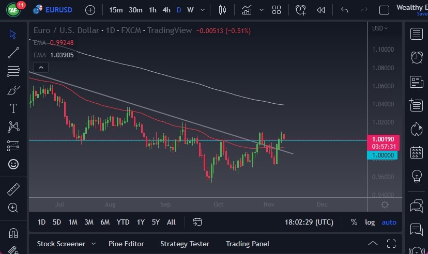
Task: Open the forecasting and measurement tools
Action: [13, 146]
